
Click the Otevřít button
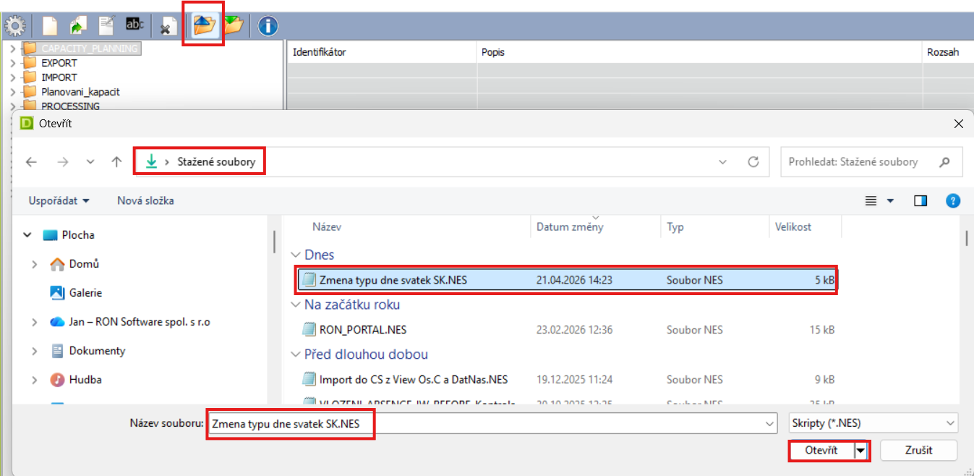point(821,450)
